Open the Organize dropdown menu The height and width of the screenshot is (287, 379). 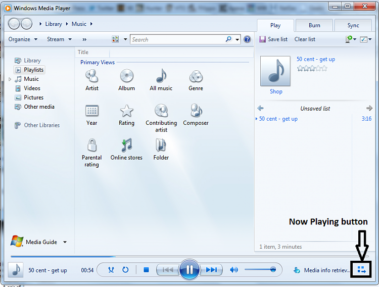pos(23,39)
